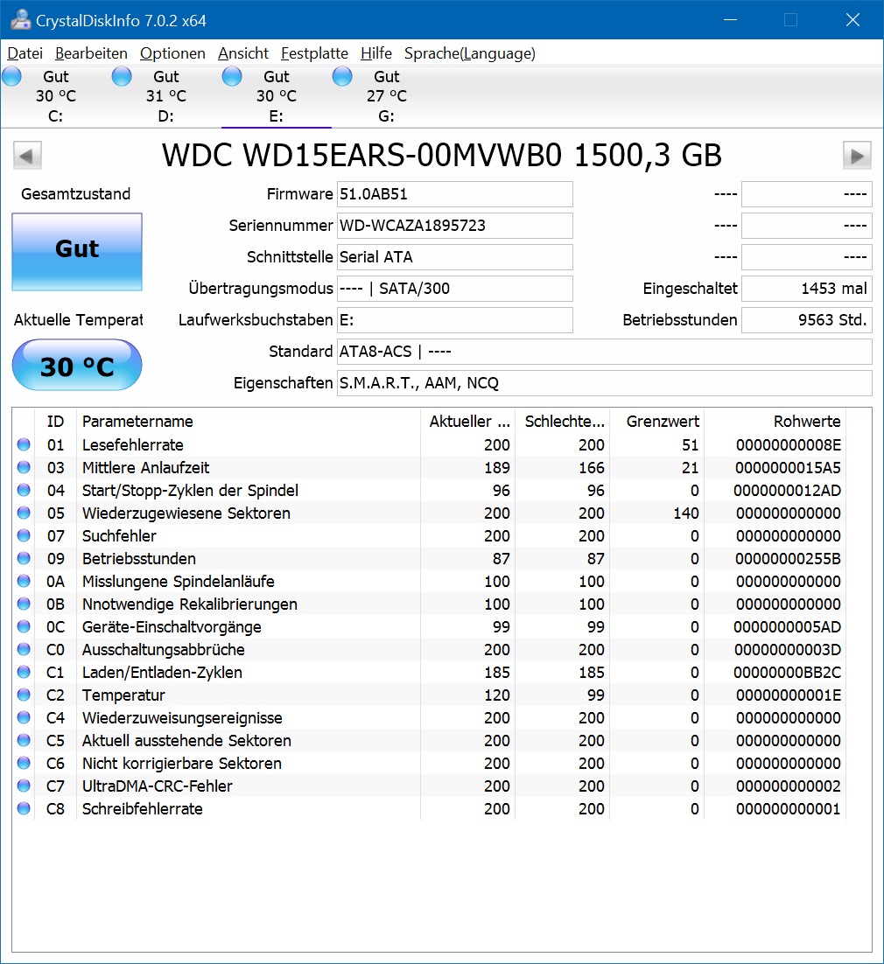Click status orb of UltraDMA-CRC-Fehler row
This screenshot has width=884, height=964.
tap(24, 786)
